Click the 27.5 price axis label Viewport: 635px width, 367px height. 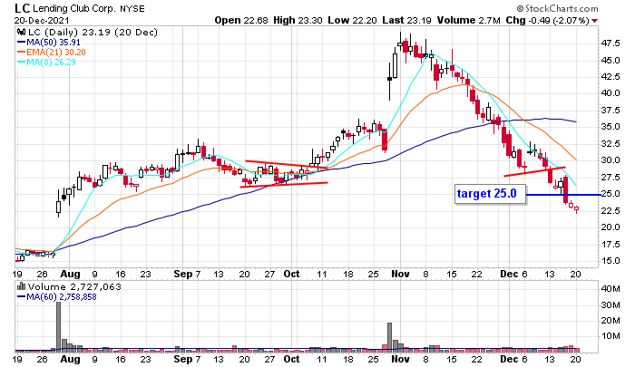(611, 178)
